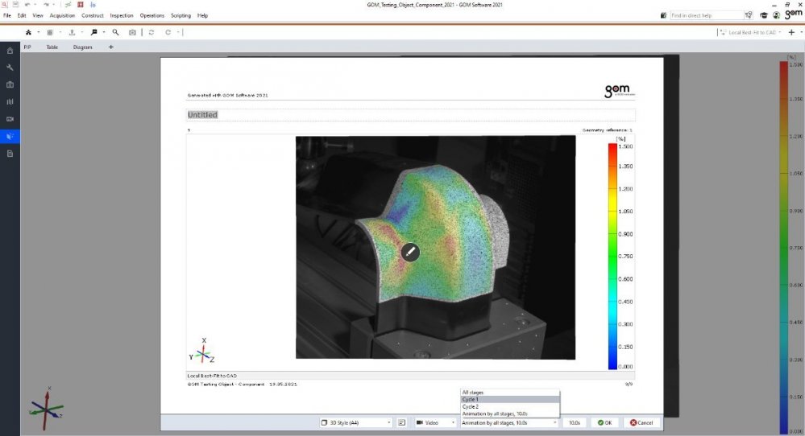Choose Cycle 2 in the dropdown list

click(x=508, y=407)
